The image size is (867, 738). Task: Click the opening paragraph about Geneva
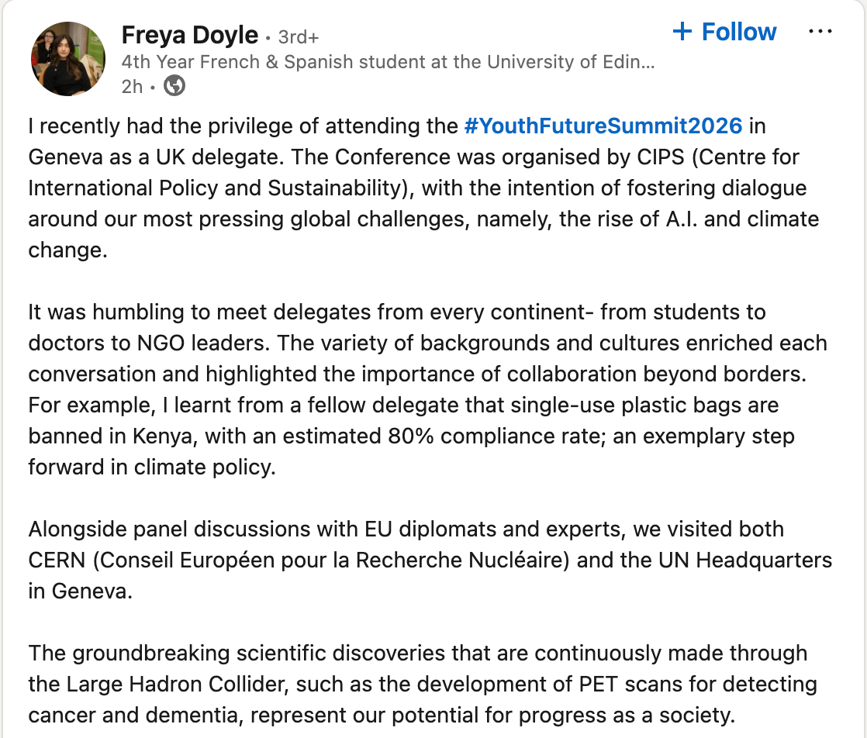[x=419, y=187]
